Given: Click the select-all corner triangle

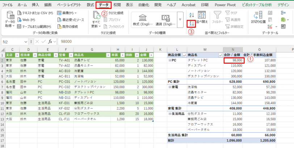Looking at the screenshot, I should click(3, 50).
